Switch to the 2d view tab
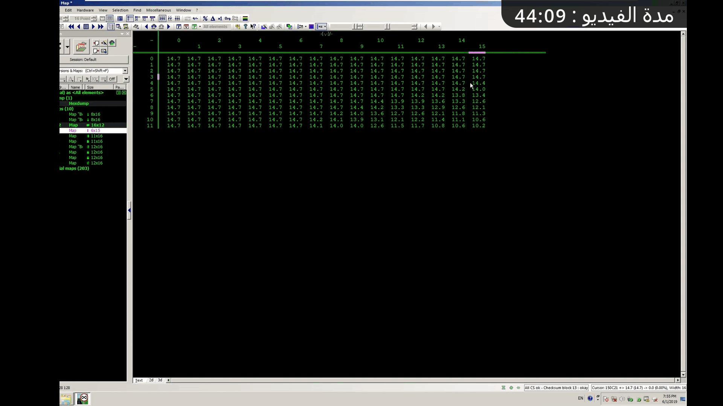Screen dimensions: 723x406 [151, 380]
